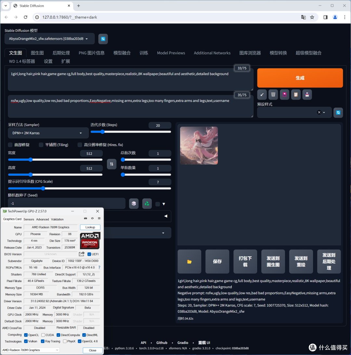Toggle the CUDA checkbox in GPU-Z
This screenshot has width=351, height=355.
click(x=43, y=335)
